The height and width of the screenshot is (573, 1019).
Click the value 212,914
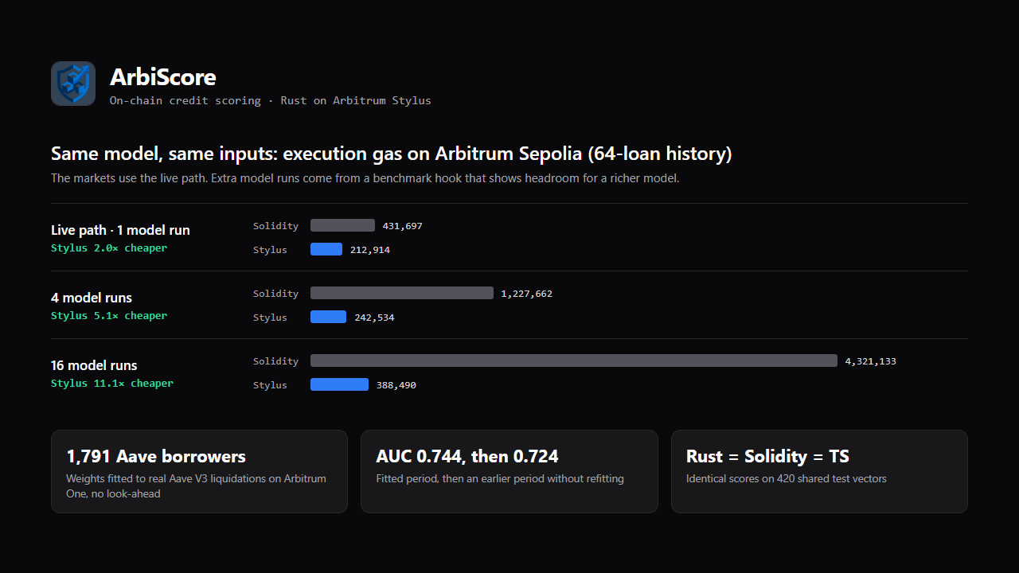pos(370,250)
